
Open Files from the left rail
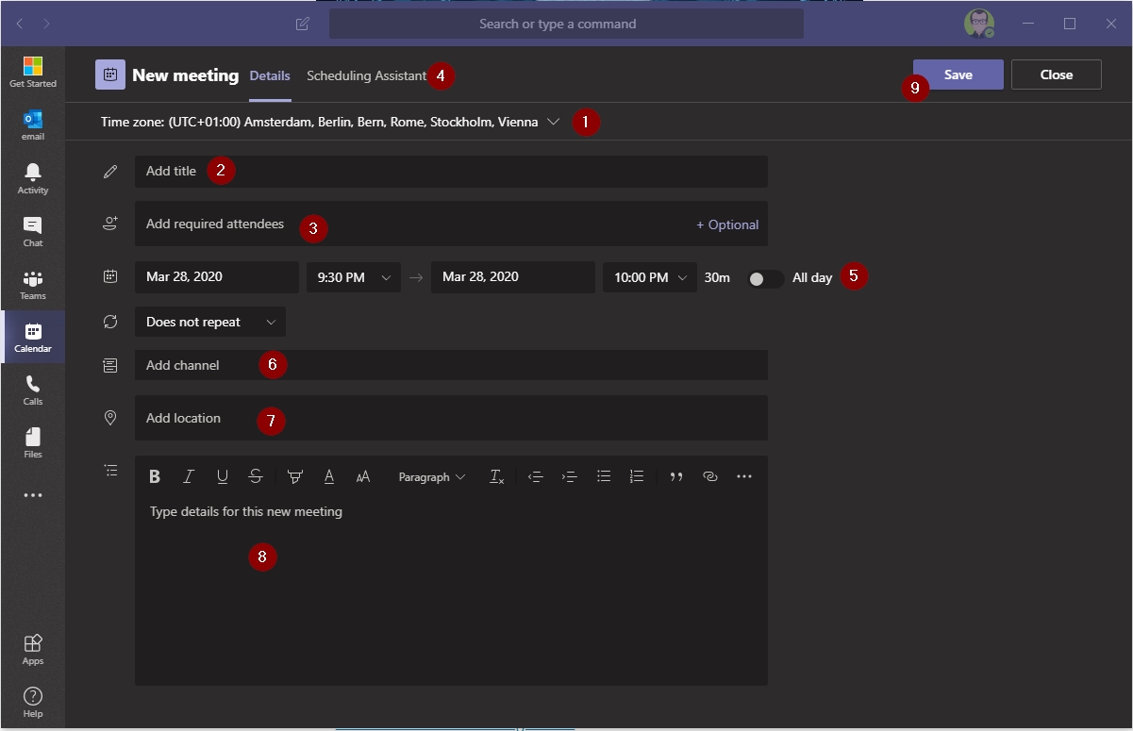pyautogui.click(x=33, y=441)
